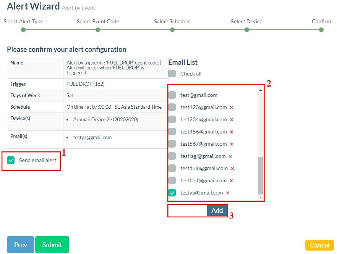Click red x next to test456@gmail.com
Screen dimensions: 337x254
point(232,132)
